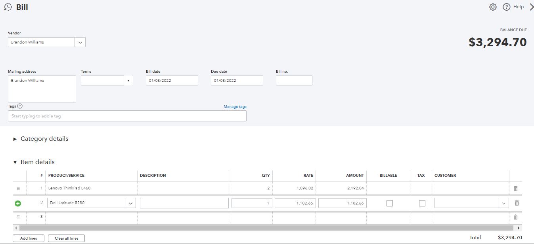Collapse the Item details section
The width and height of the screenshot is (534, 244).
coord(15,162)
